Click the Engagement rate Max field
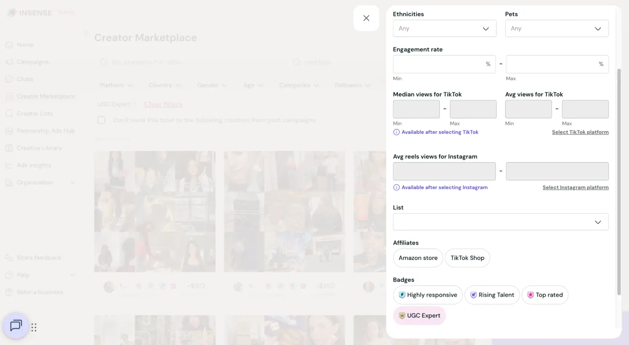The image size is (629, 345). coord(557,64)
